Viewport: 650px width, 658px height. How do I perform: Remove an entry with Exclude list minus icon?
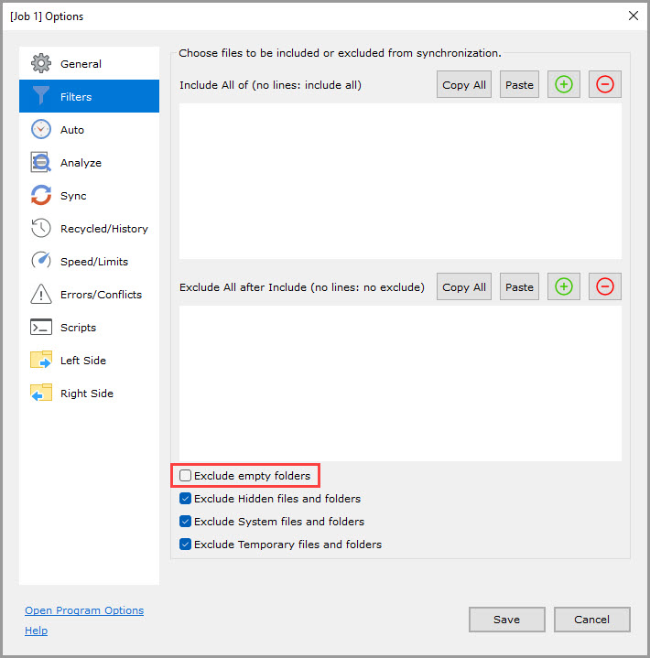[604, 286]
